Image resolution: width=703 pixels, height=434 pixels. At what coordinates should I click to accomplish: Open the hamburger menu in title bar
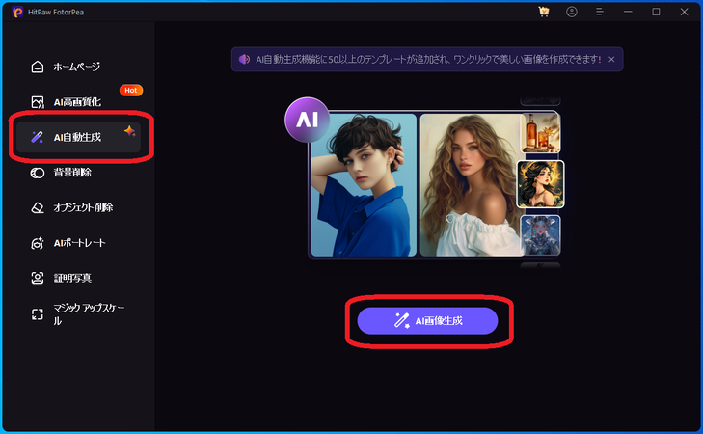point(599,12)
